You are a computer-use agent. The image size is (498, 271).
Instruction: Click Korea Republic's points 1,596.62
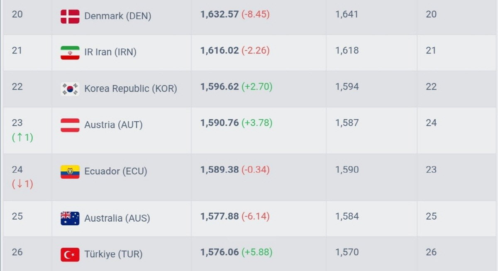coord(220,86)
